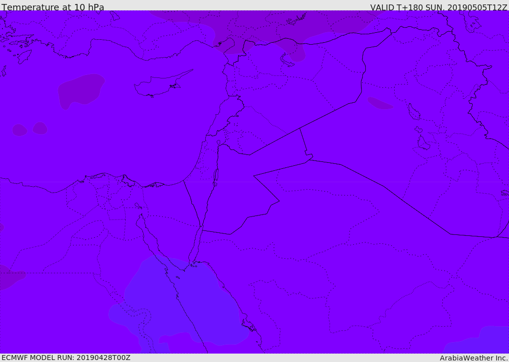Screen dimensions: 509x362
Task: Click the 'Temperature at 10 hPa' title
Action: point(53,7)
